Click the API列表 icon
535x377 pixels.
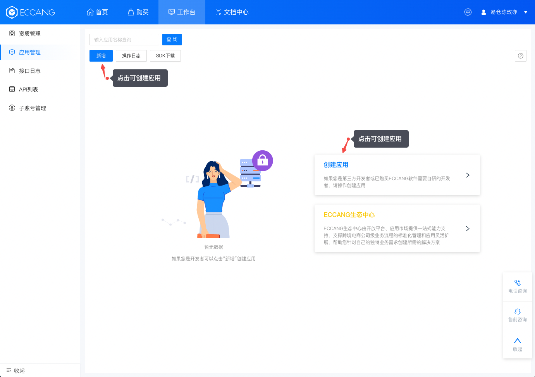point(12,89)
